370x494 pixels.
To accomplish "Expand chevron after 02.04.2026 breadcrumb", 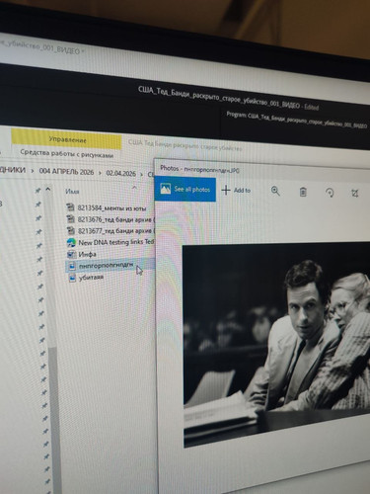I will click(142, 174).
